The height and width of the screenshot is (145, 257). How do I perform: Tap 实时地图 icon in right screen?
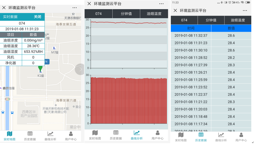tap(181, 135)
